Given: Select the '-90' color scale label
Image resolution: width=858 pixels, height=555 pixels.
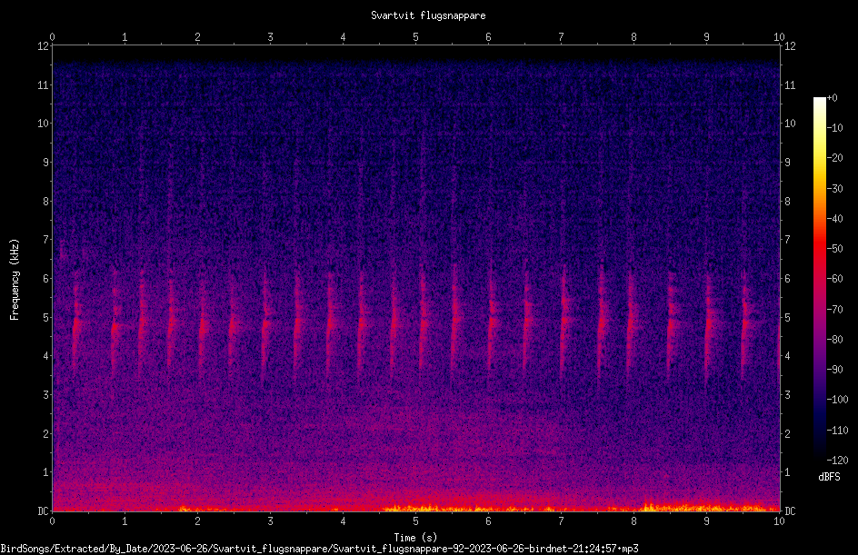Looking at the screenshot, I should (x=835, y=370).
